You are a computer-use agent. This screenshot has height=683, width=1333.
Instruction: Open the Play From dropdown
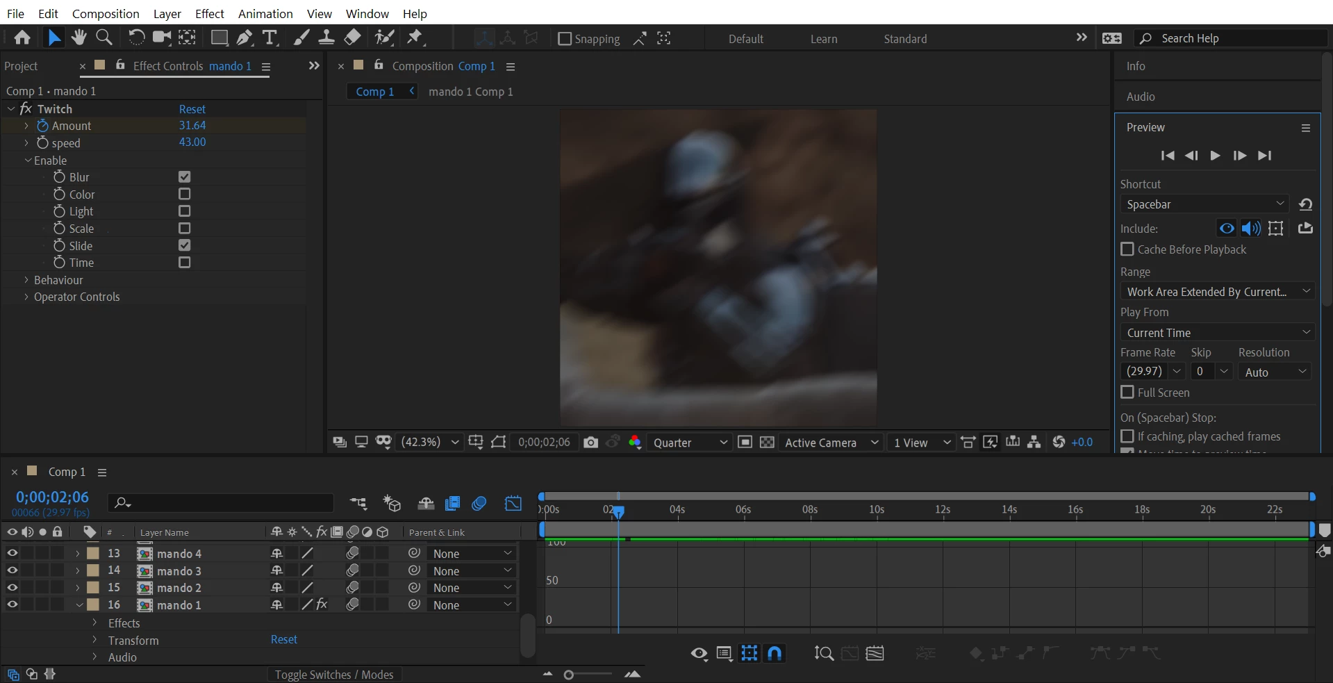[x=1218, y=333]
